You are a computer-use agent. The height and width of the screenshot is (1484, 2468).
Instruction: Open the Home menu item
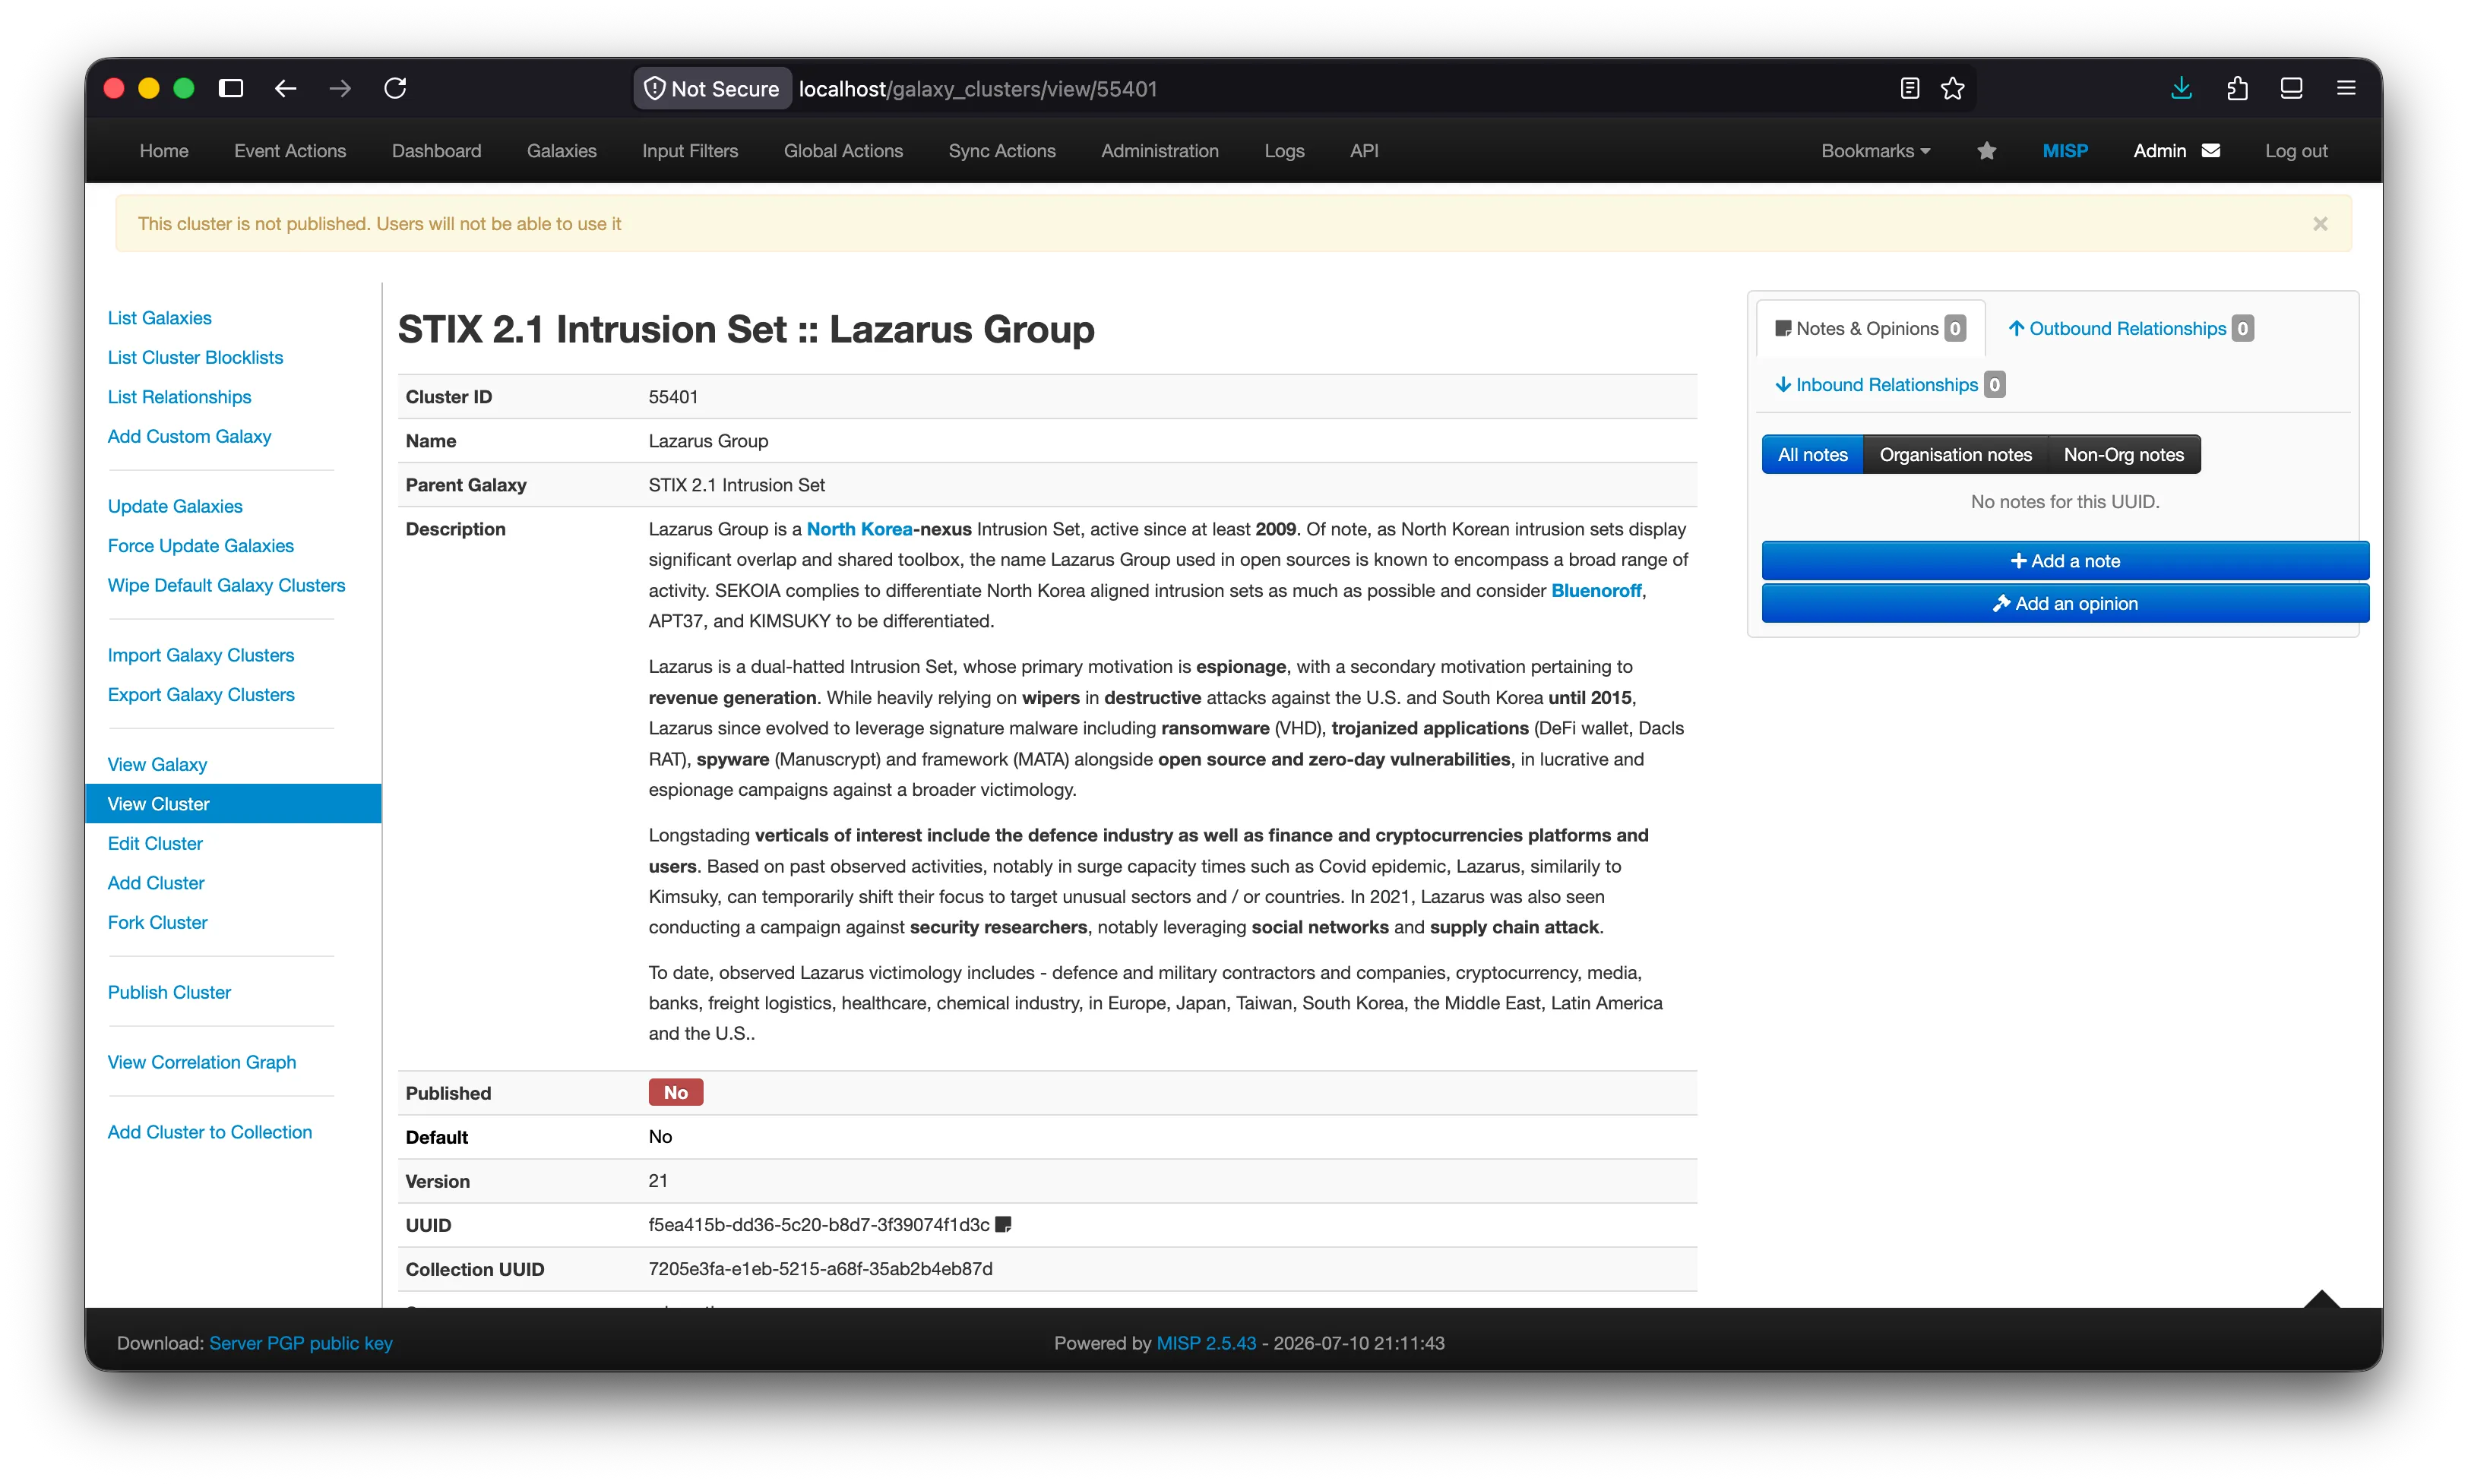click(x=164, y=151)
